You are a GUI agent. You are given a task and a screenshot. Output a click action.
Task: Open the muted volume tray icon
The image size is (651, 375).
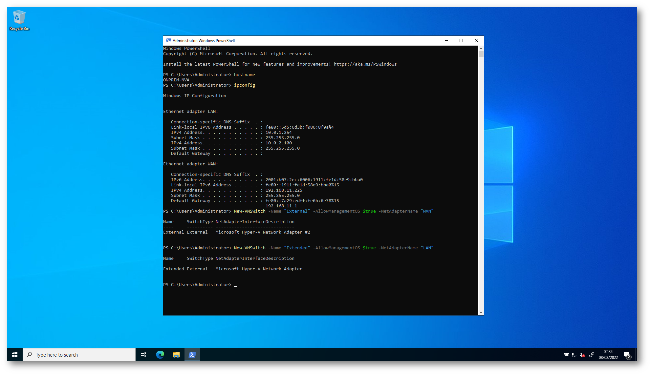click(x=582, y=355)
